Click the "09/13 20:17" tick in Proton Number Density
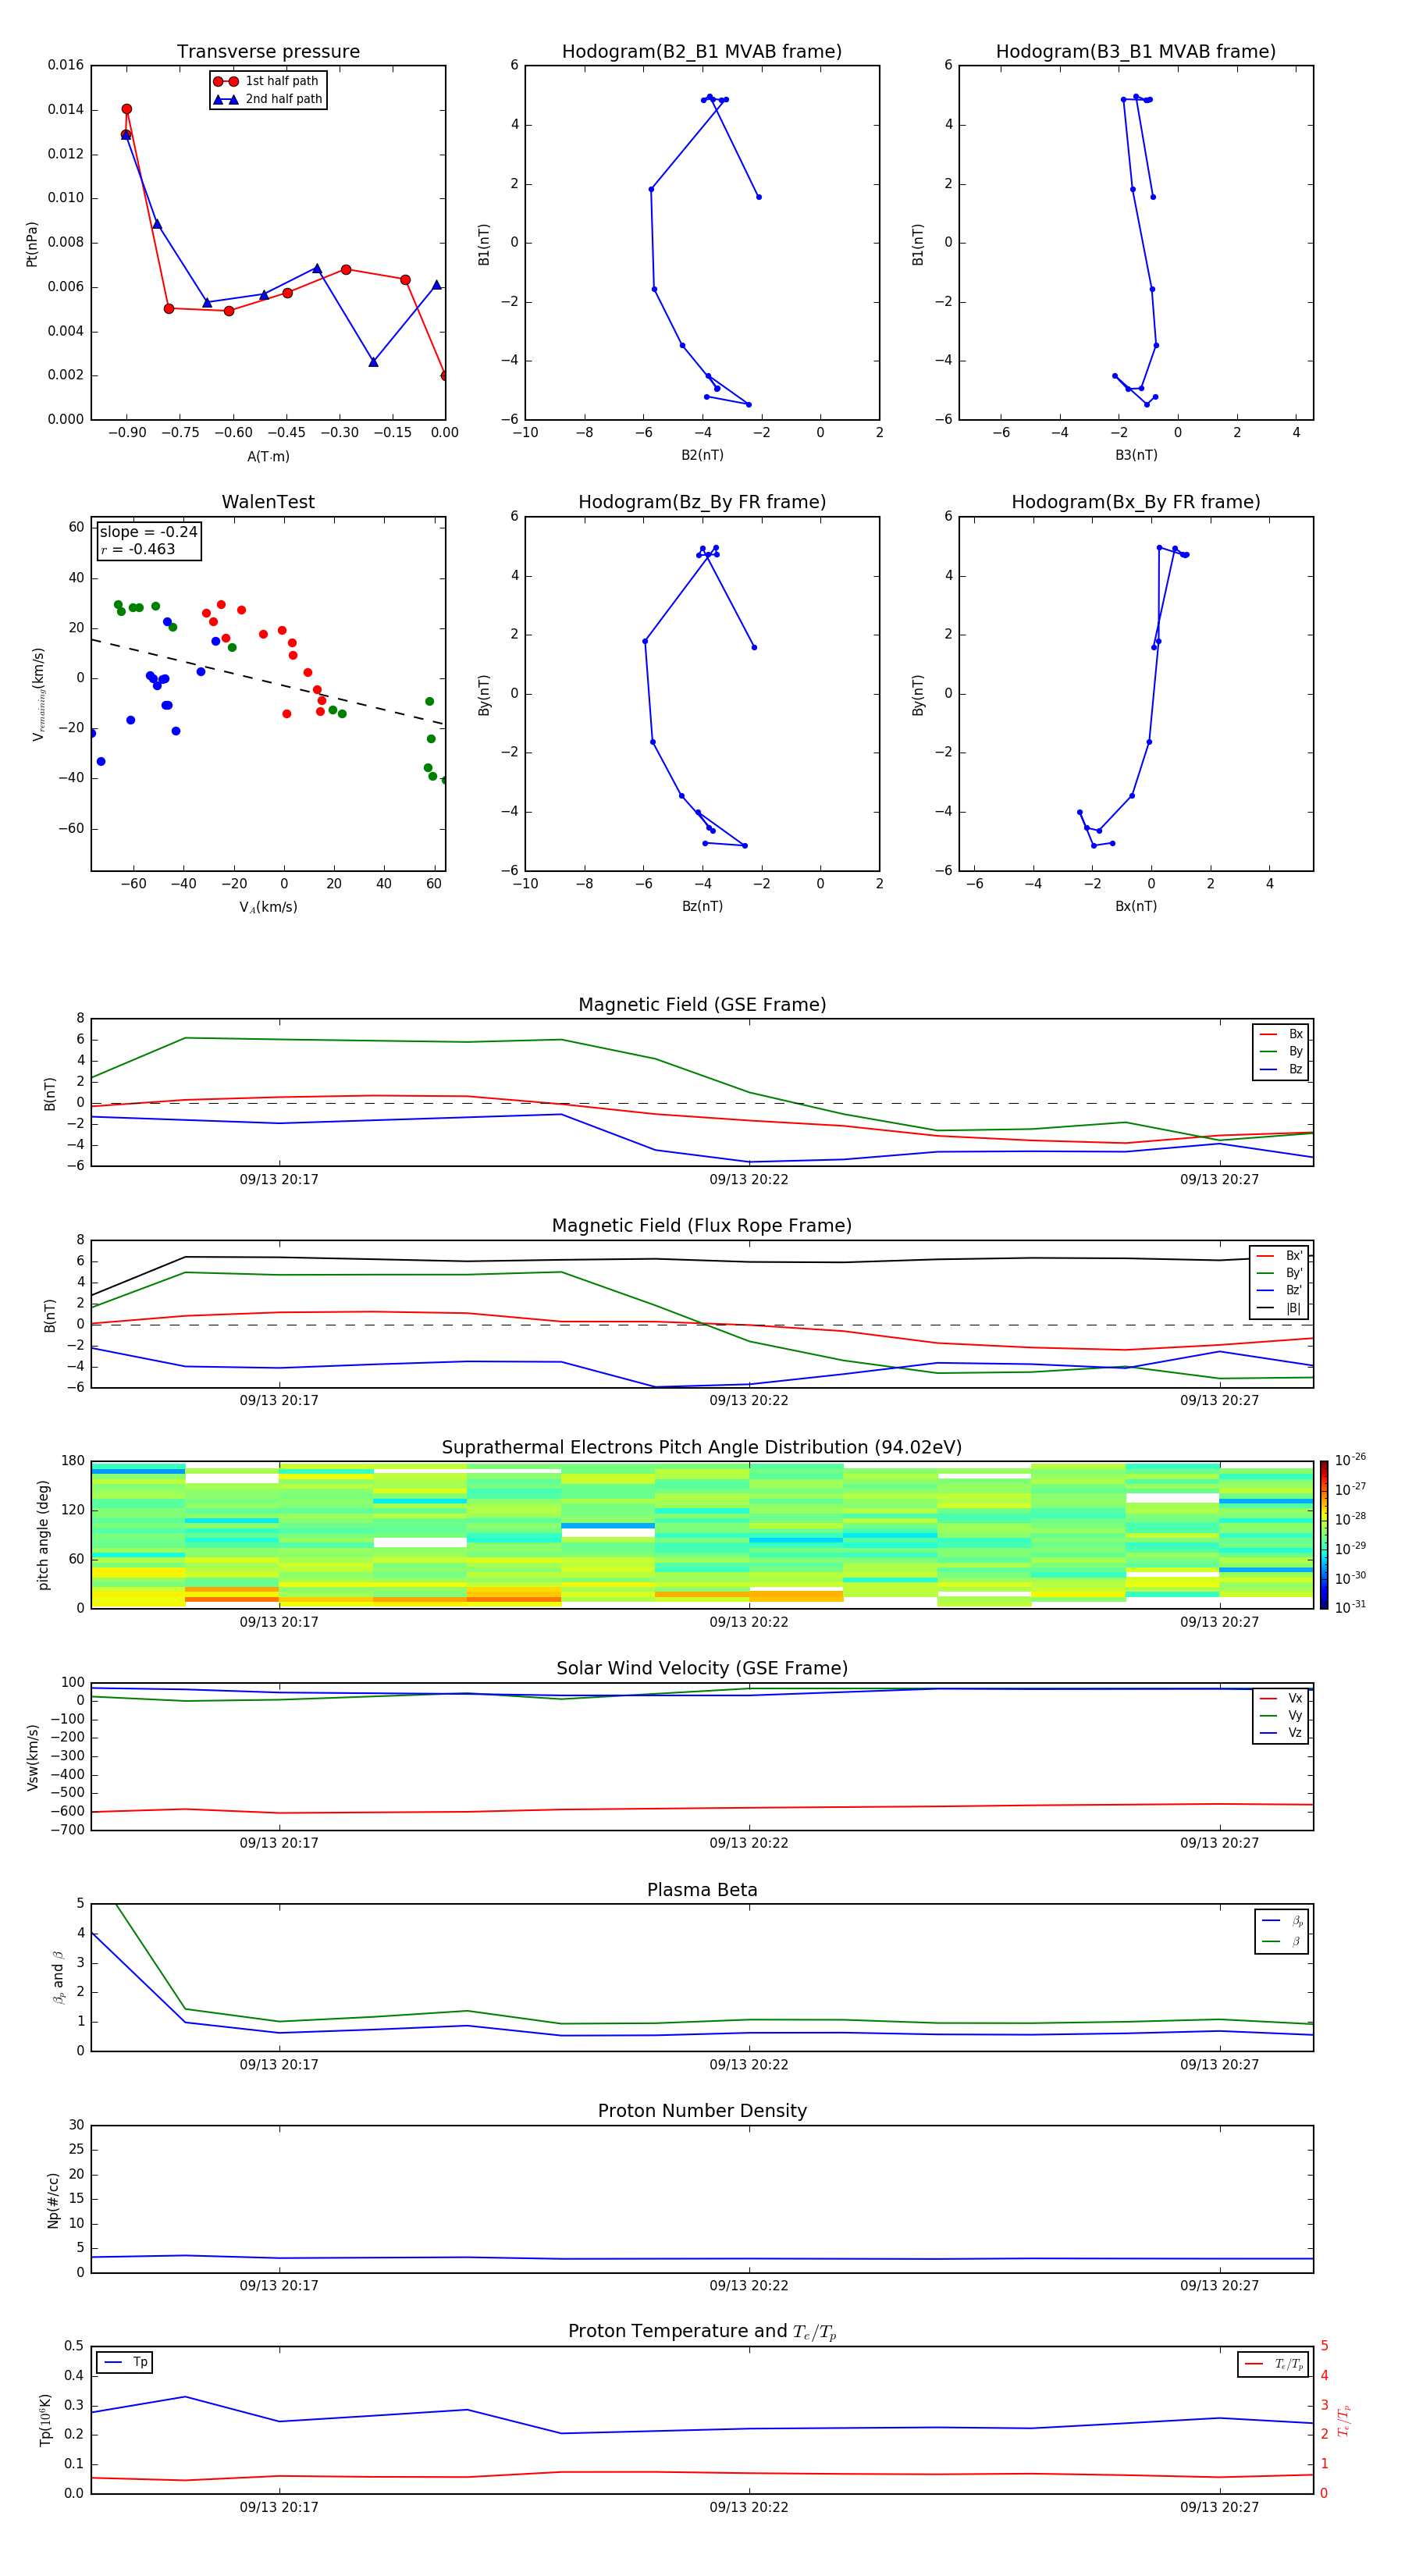This screenshot has height=2576, width=1405. (x=279, y=2286)
